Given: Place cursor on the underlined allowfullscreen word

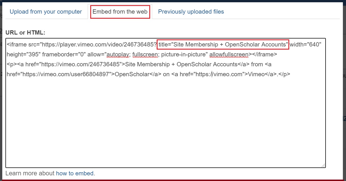Looking at the screenshot, I should [229, 54].
